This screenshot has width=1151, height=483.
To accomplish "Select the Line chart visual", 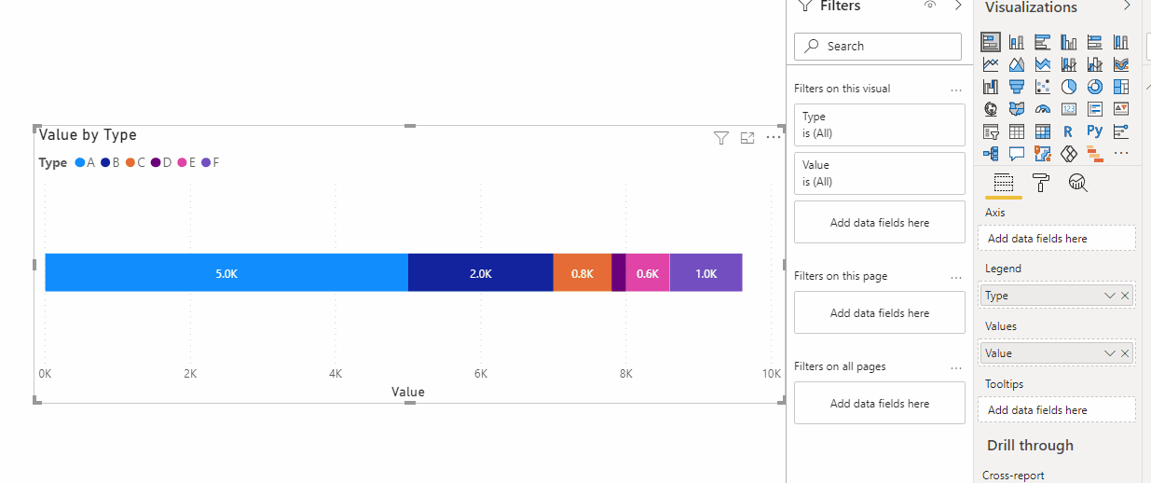I will click(991, 64).
